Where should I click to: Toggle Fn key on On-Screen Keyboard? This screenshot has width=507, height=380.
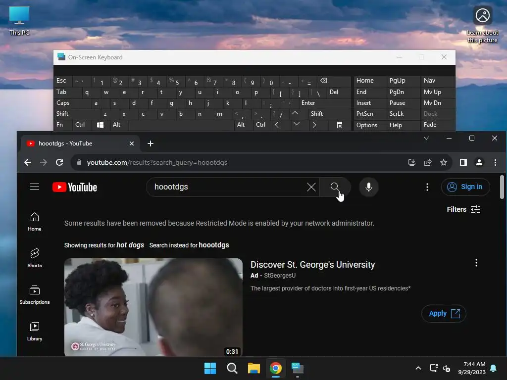pyautogui.click(x=63, y=125)
